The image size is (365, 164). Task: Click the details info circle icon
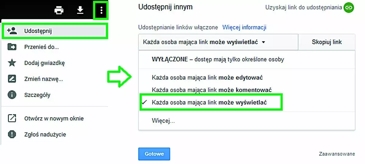(x=12, y=95)
